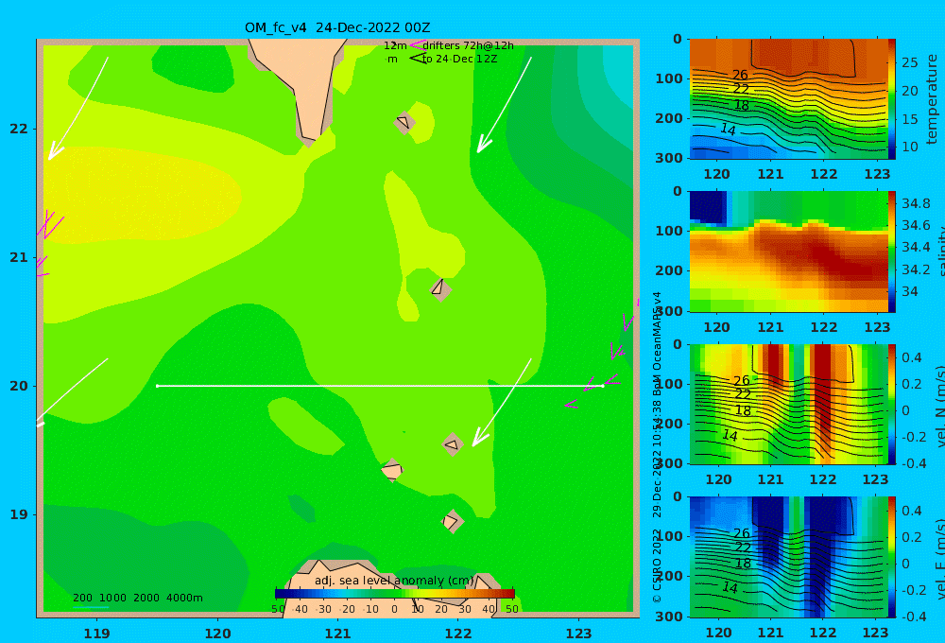The width and height of the screenshot is (945, 643).
Task: Click the peninsula landmass at map top
Action: coord(306,84)
